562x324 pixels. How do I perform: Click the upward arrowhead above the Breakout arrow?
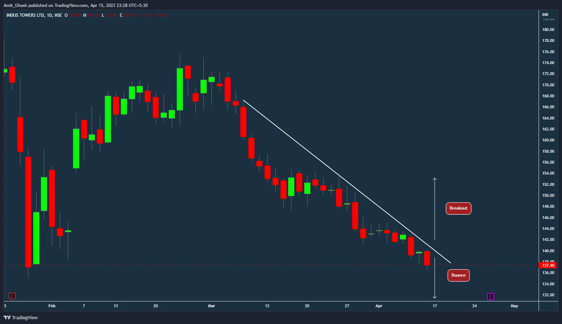pos(435,179)
